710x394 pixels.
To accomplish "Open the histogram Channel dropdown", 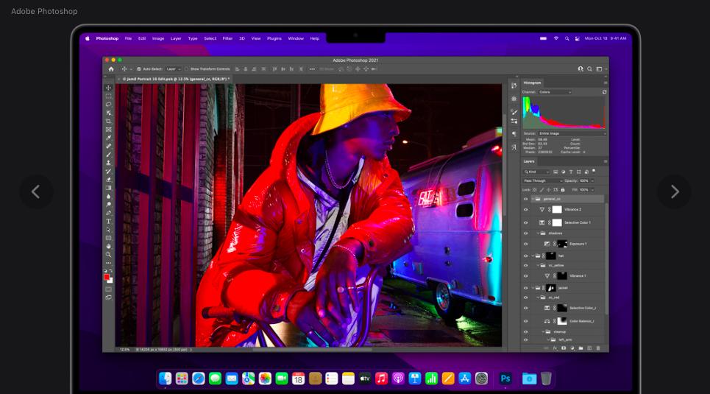I will tap(555, 92).
